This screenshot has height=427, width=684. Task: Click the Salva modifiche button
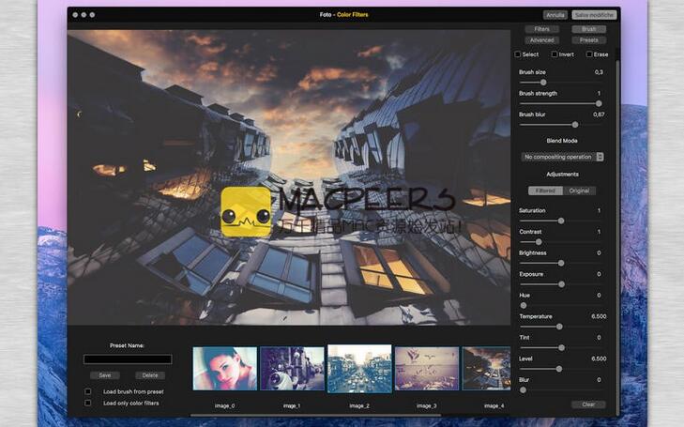click(x=594, y=15)
